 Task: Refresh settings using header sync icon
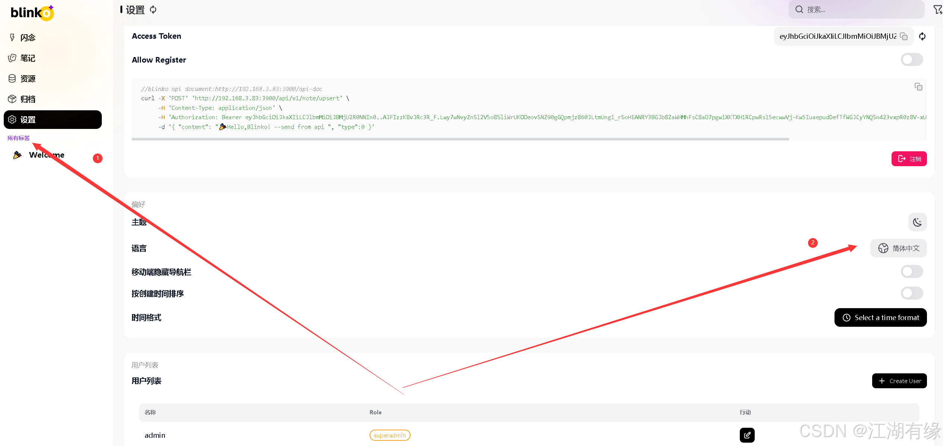153,10
